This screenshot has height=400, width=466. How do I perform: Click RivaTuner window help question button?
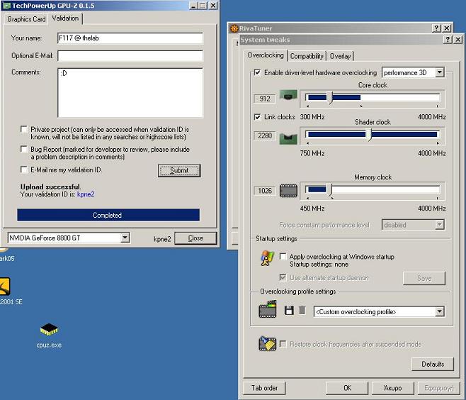tap(436, 28)
